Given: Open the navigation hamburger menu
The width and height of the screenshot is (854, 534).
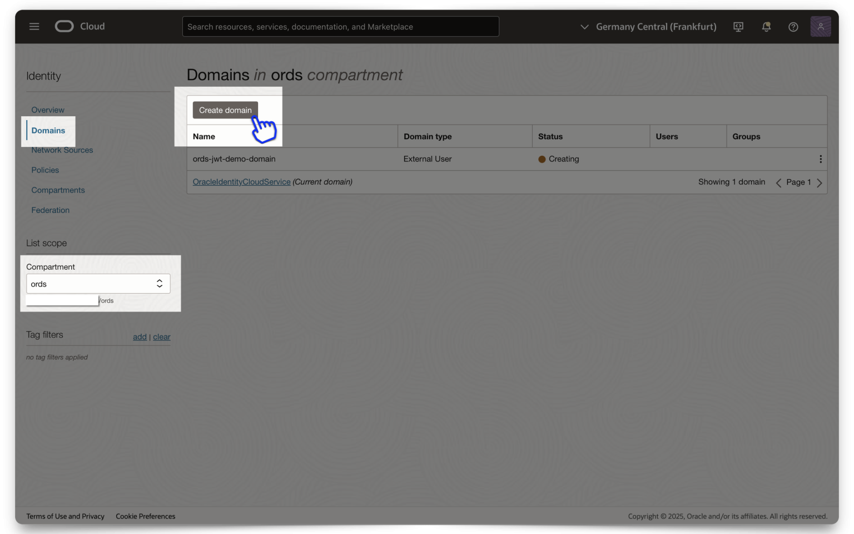Looking at the screenshot, I should [x=34, y=26].
